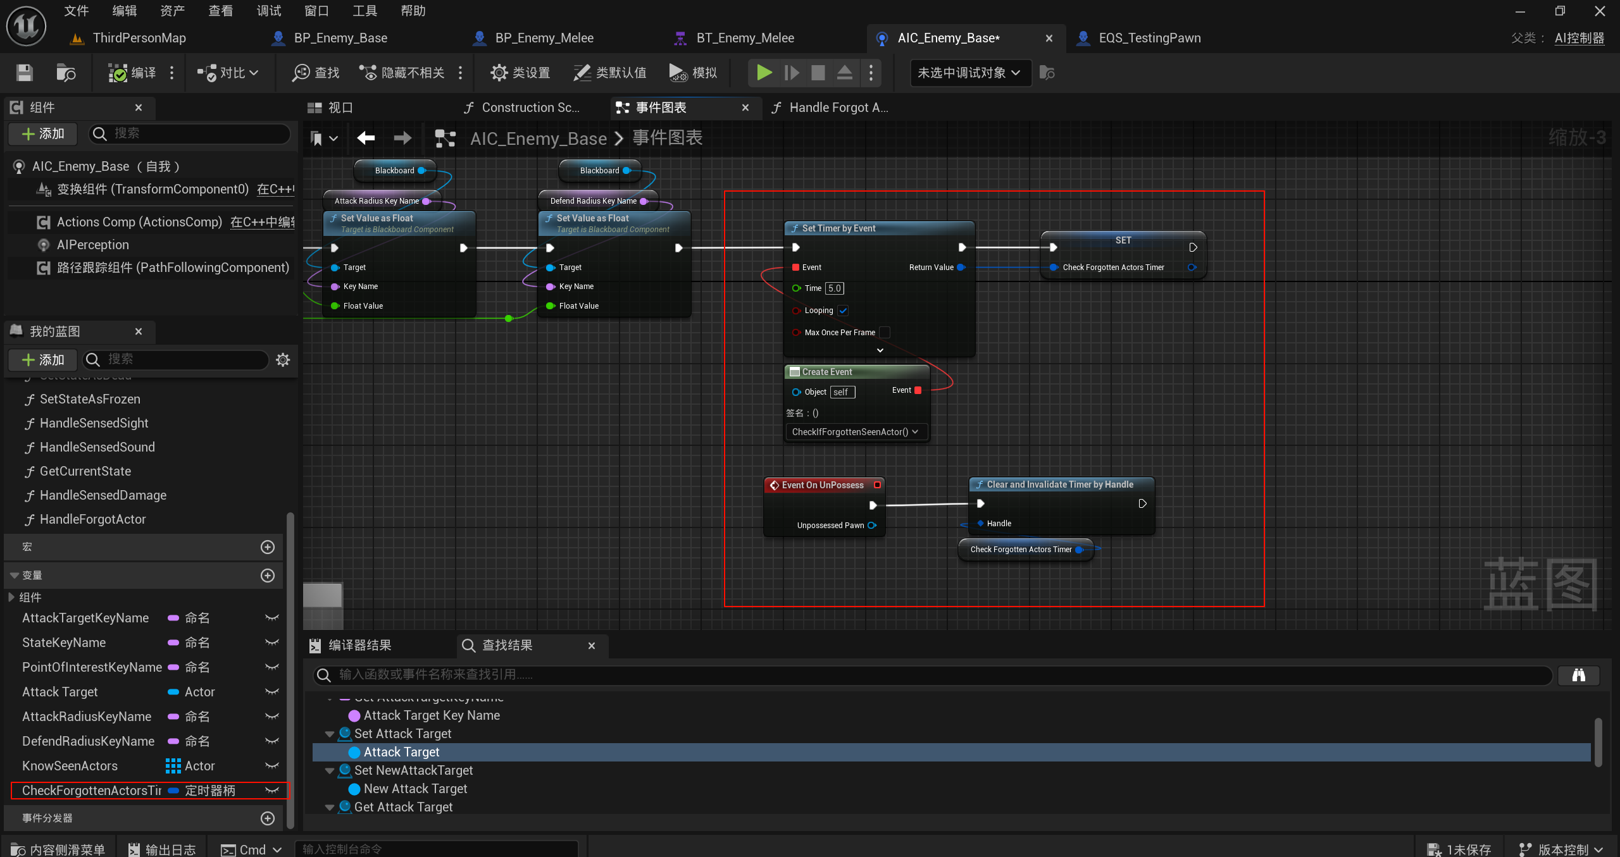The width and height of the screenshot is (1620, 857).
Task: Enable Max Once Per Frame checkbox
Action: [885, 332]
